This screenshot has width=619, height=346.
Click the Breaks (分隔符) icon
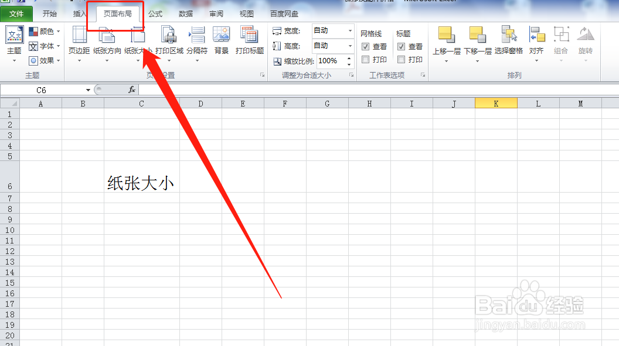click(196, 35)
